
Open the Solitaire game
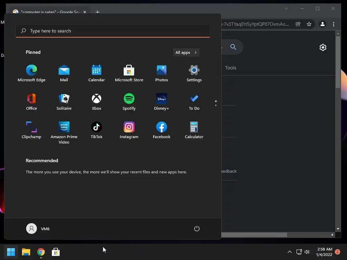64,102
